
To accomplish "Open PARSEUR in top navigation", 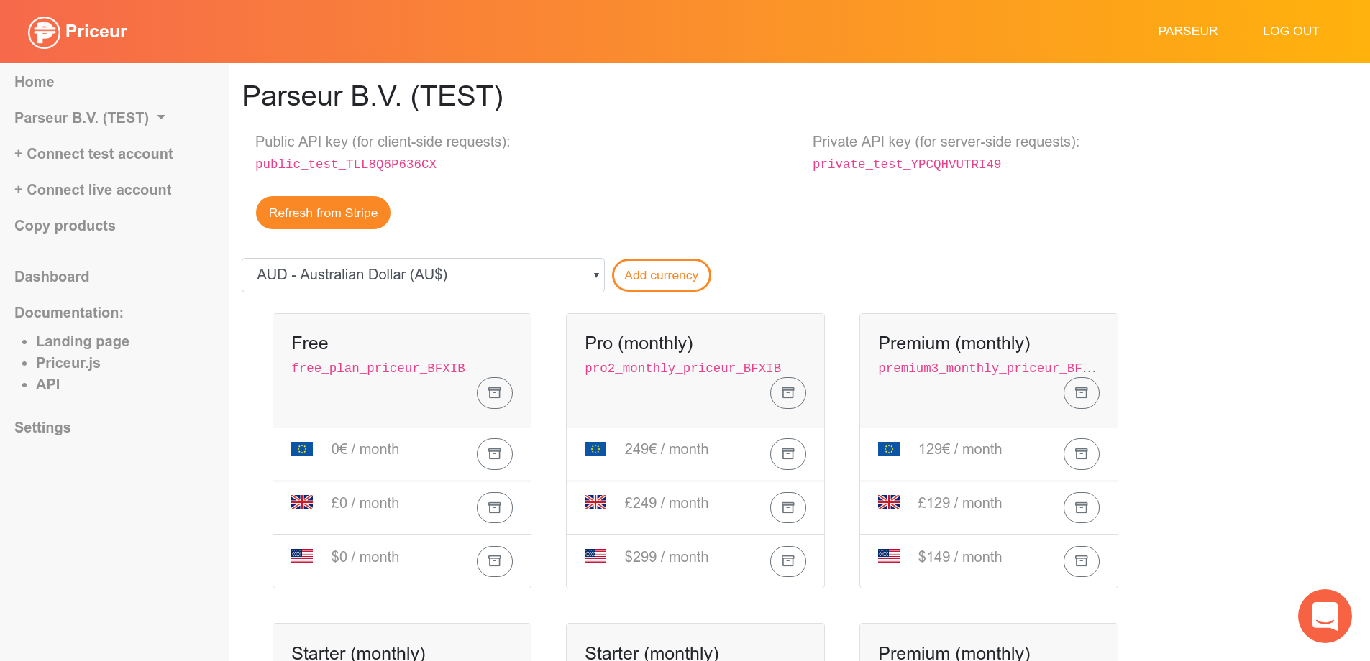I will (x=1187, y=32).
